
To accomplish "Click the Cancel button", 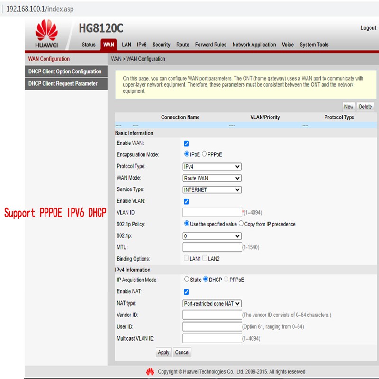I will point(182,352).
